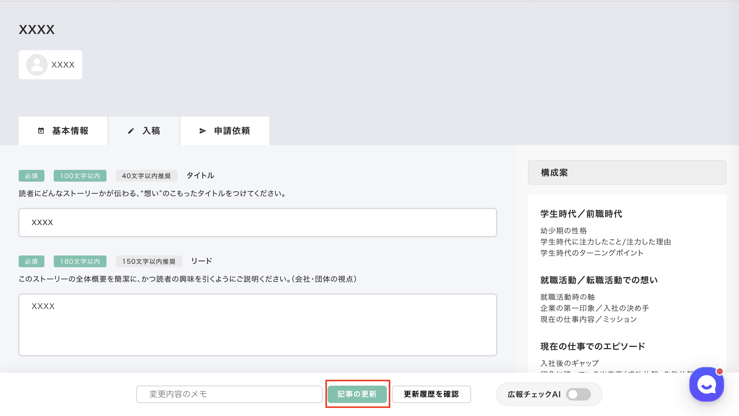Click the タイトル field label
This screenshot has width=739, height=416.
click(200, 175)
